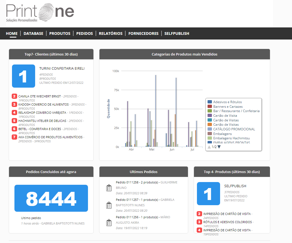Click the Print One logo

pos(40,13)
